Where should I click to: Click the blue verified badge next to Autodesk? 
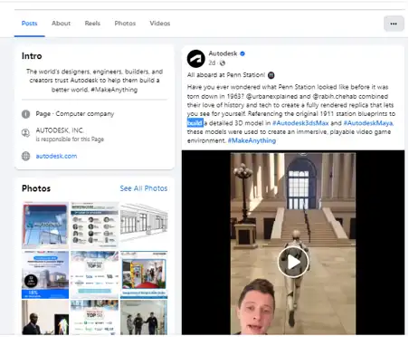243,53
